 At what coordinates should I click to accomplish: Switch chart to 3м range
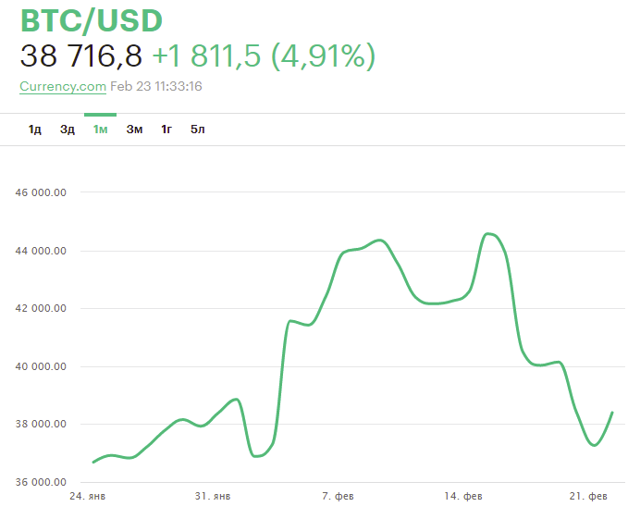coord(134,129)
